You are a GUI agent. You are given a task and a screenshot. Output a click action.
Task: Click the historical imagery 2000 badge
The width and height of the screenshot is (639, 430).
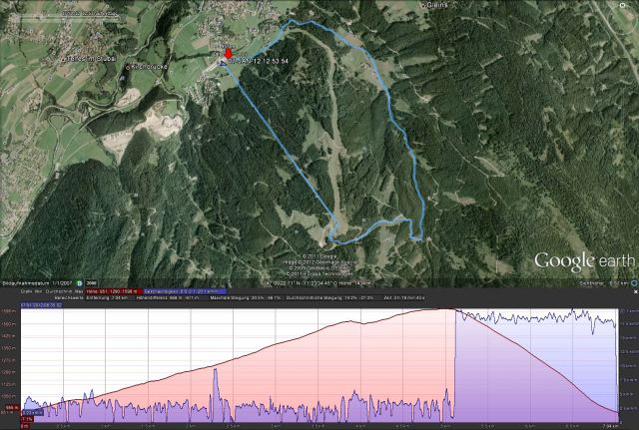coord(92,282)
